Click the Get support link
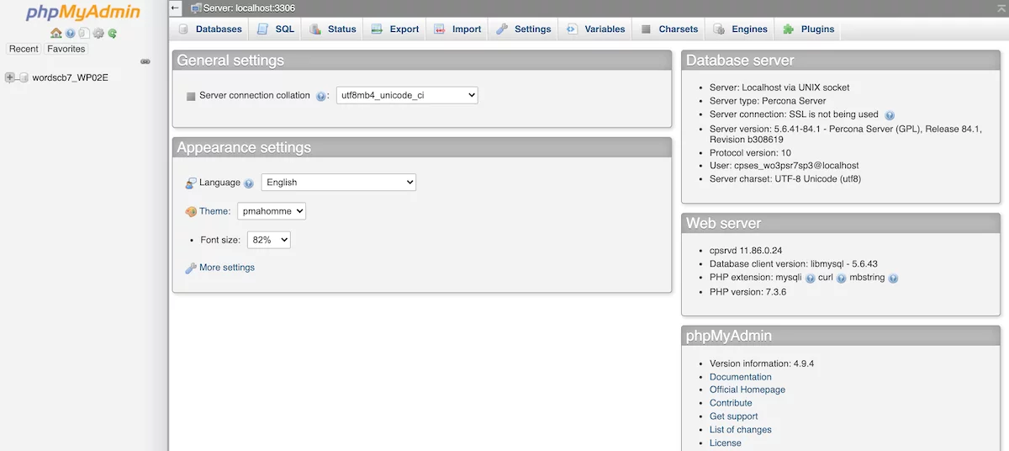1009x451 pixels. 734,417
